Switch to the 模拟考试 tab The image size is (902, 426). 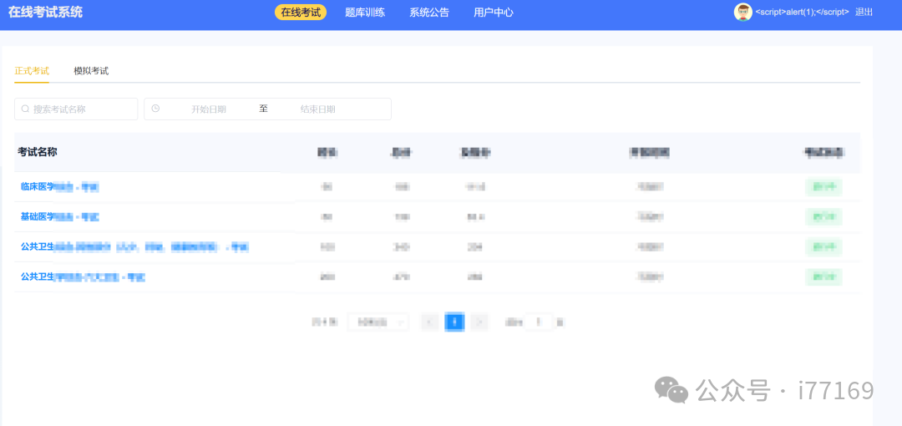[x=91, y=71]
